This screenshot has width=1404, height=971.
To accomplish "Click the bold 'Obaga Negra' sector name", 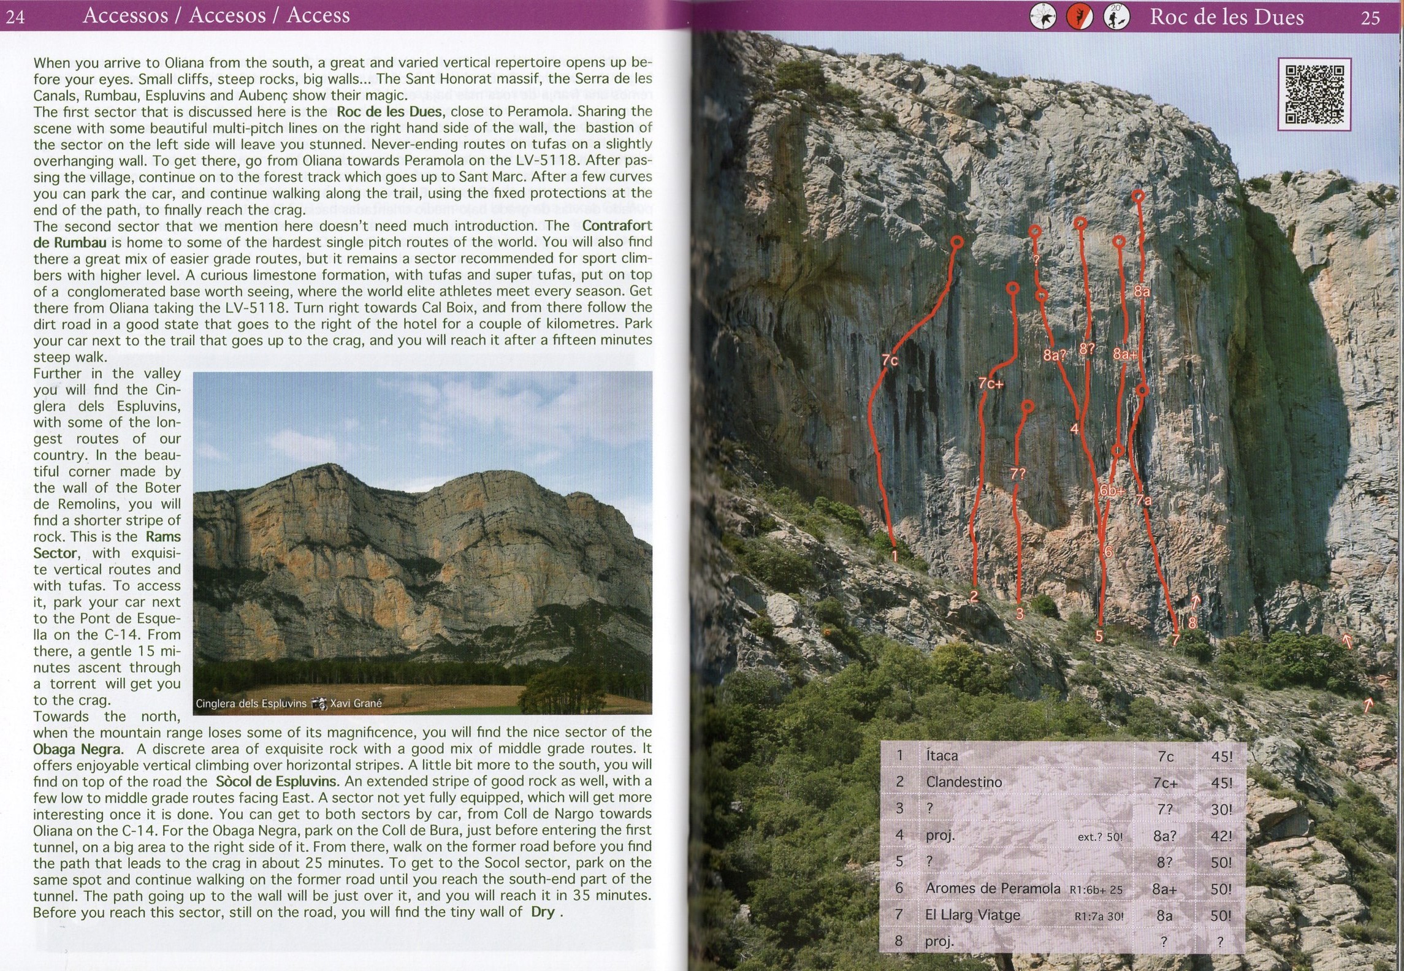I will coord(78,748).
